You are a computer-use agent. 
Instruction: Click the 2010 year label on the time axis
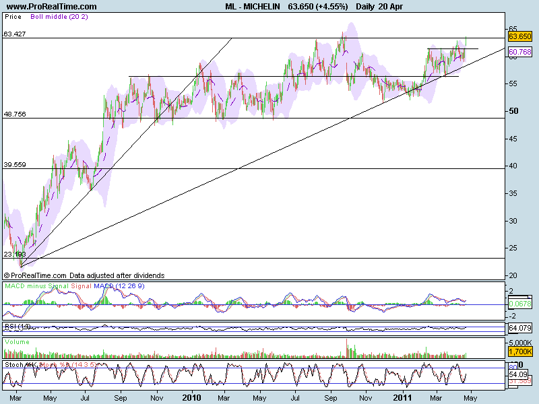point(191,398)
